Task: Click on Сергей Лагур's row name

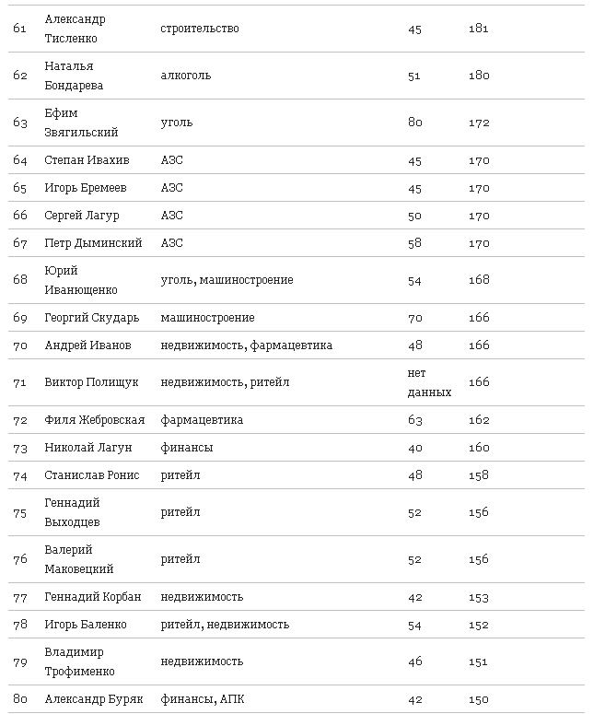Action: (x=82, y=216)
